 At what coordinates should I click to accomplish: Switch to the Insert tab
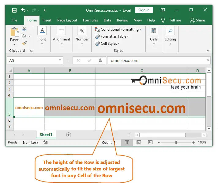pos(47,20)
